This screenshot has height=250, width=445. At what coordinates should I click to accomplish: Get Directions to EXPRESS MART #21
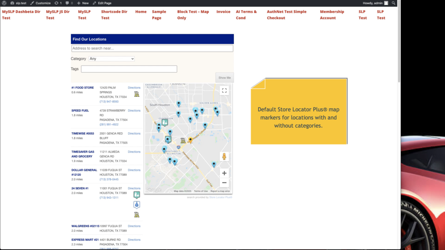pos(134,240)
